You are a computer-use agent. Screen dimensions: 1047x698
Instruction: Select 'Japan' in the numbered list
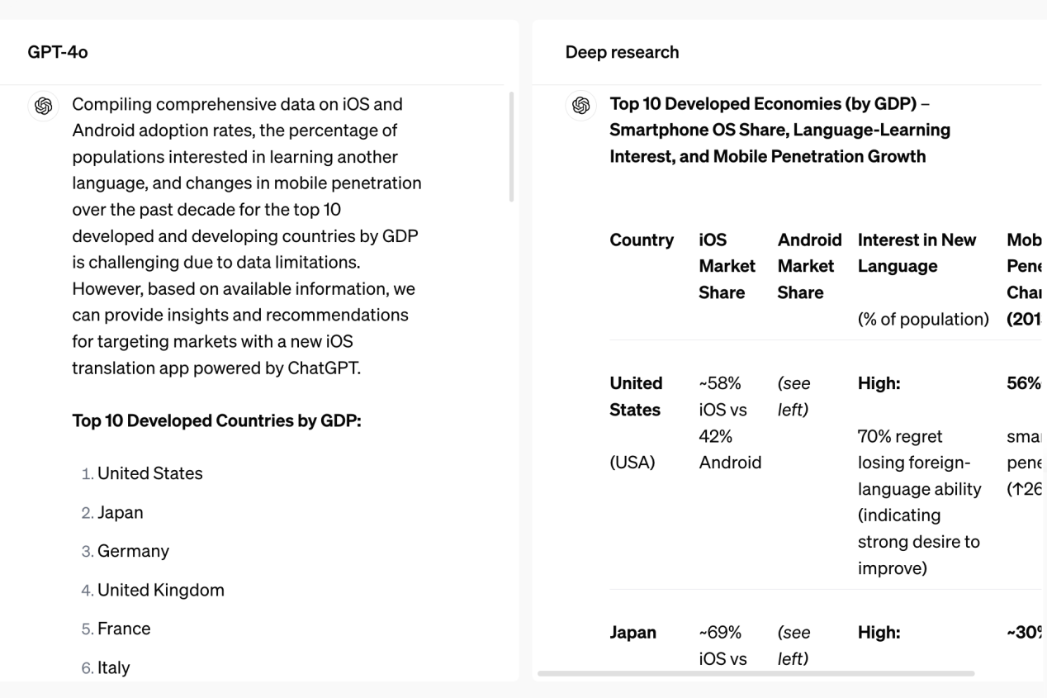121,512
